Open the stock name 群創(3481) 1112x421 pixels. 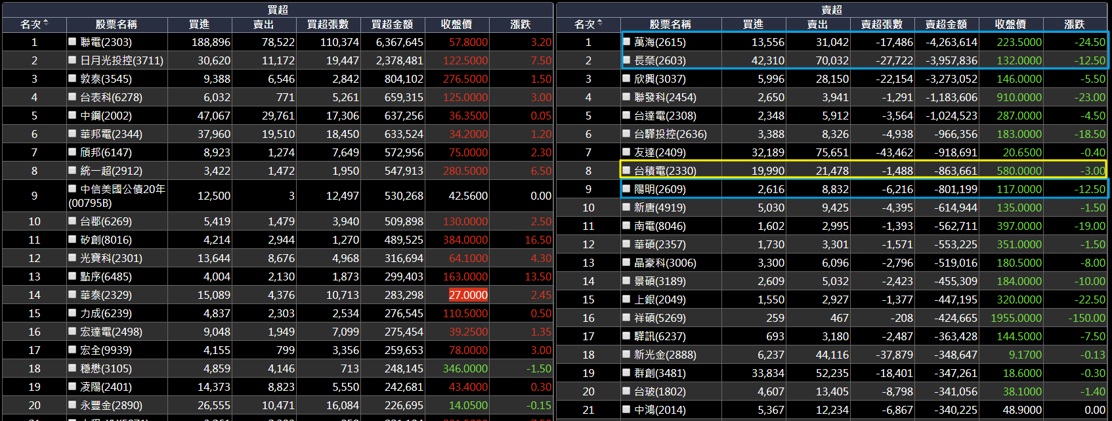click(x=660, y=373)
